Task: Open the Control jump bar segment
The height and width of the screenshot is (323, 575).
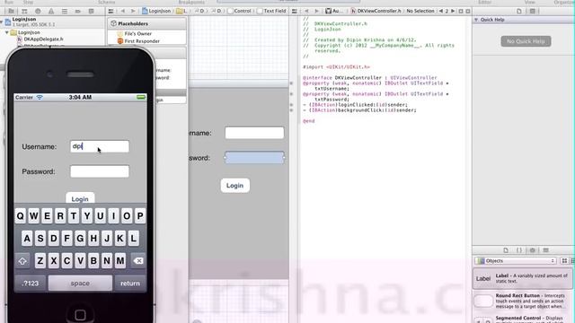Action: pyautogui.click(x=239, y=11)
